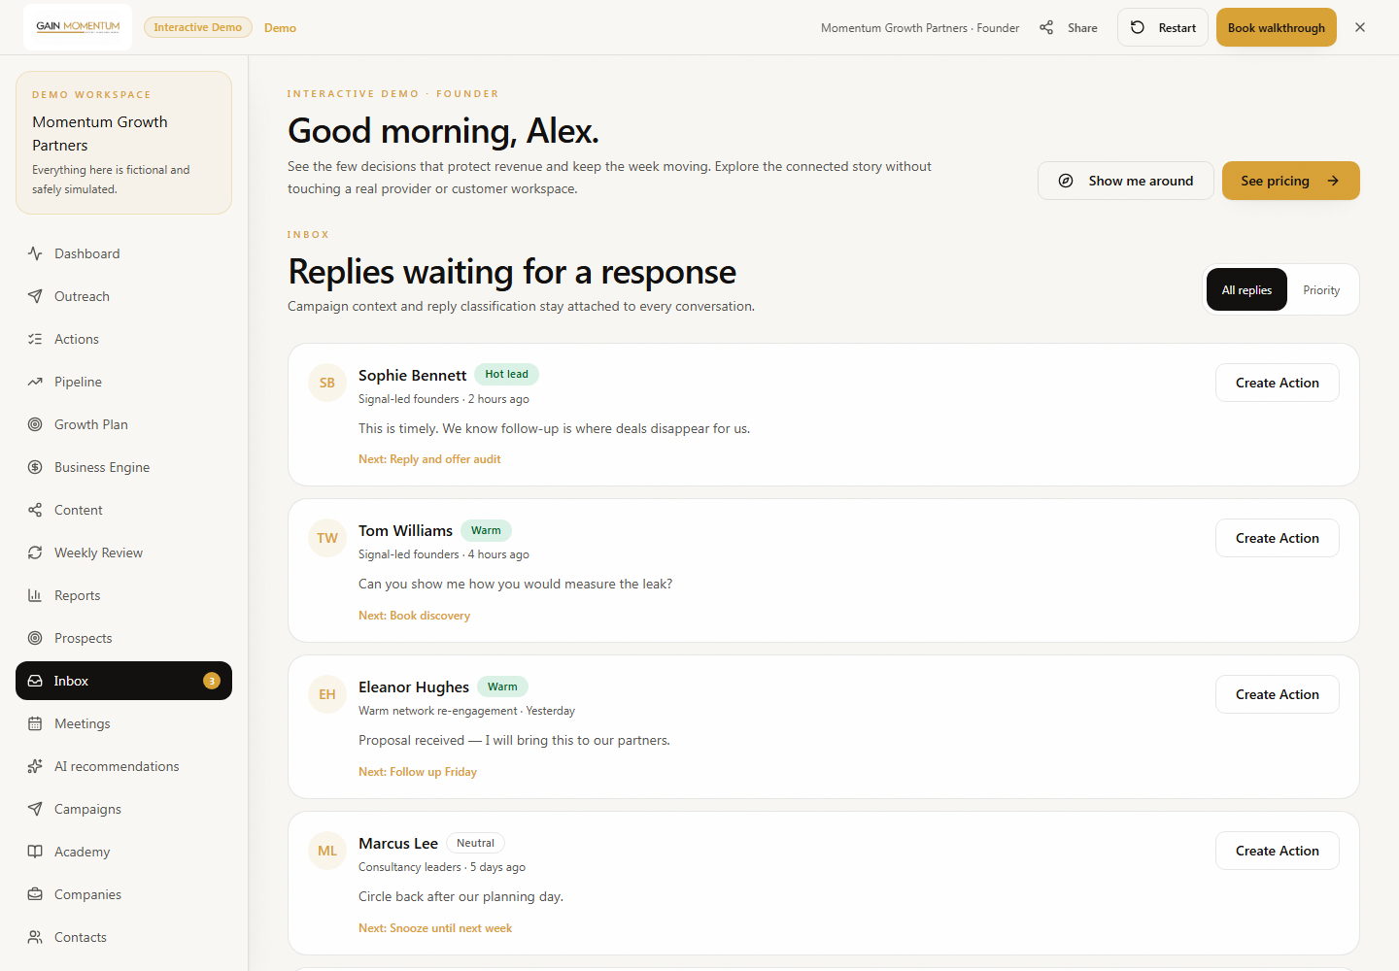
Task: Click the Interactive Demo badge
Action: (x=198, y=27)
